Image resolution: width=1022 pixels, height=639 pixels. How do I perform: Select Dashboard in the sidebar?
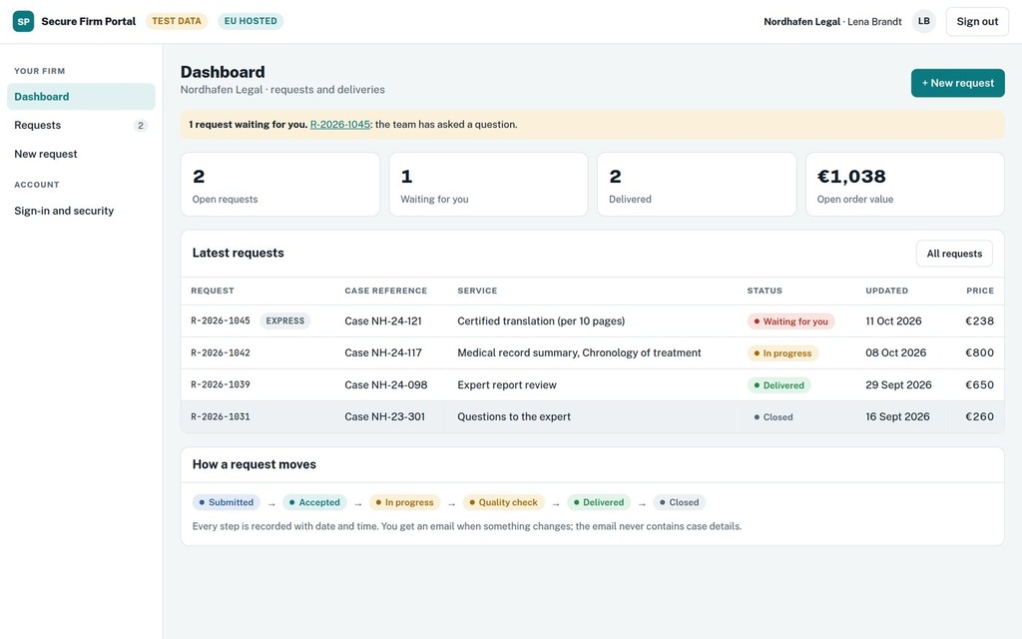[x=81, y=97]
